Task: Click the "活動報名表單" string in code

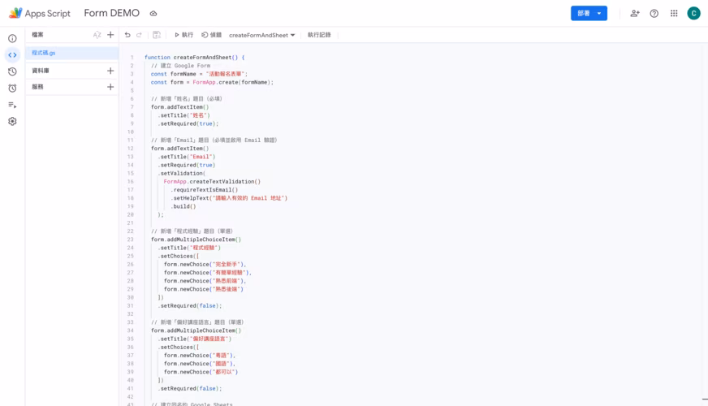Action: (x=225, y=74)
